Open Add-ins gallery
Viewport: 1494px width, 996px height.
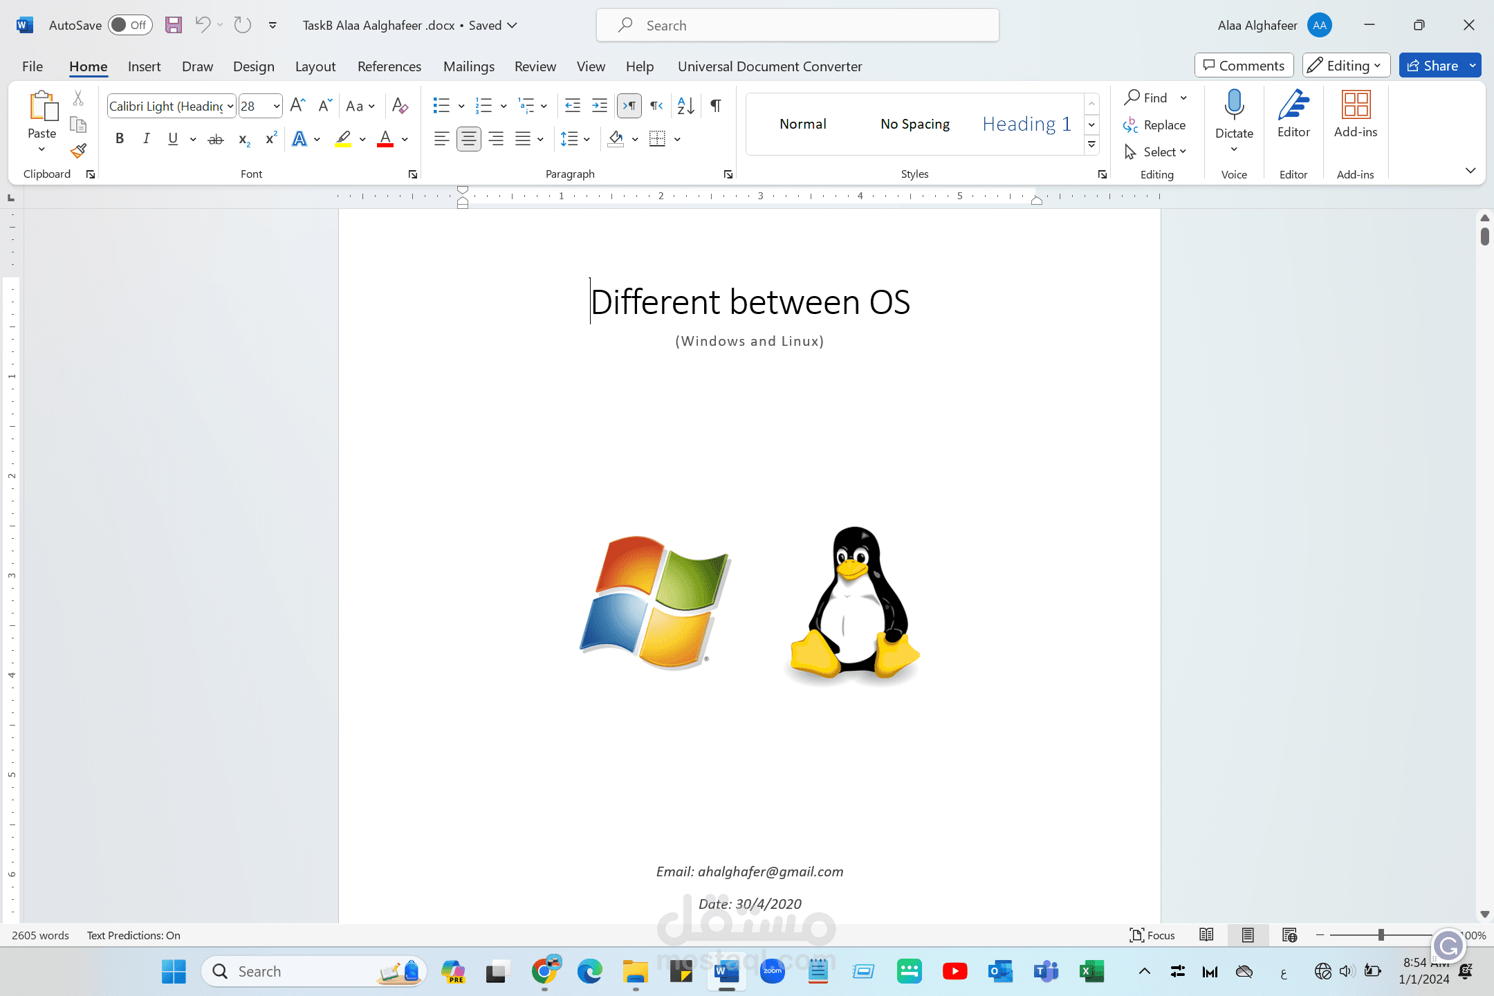click(x=1356, y=114)
